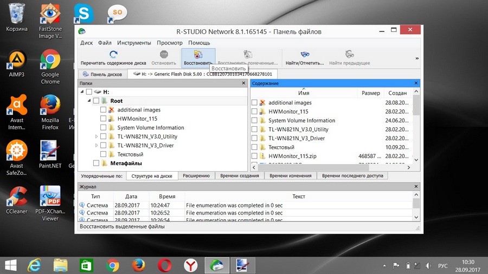Collapse the H: drive tree node

[82, 92]
